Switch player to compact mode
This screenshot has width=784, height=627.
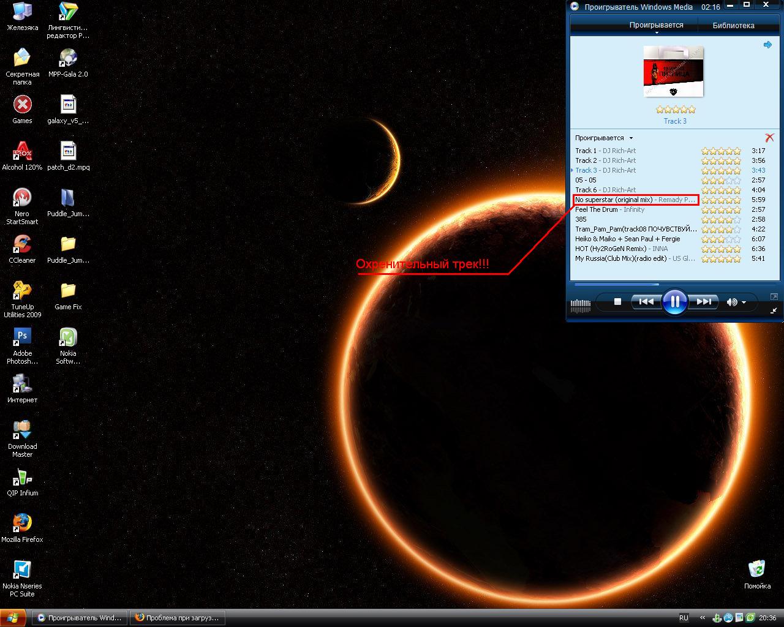tap(774, 311)
